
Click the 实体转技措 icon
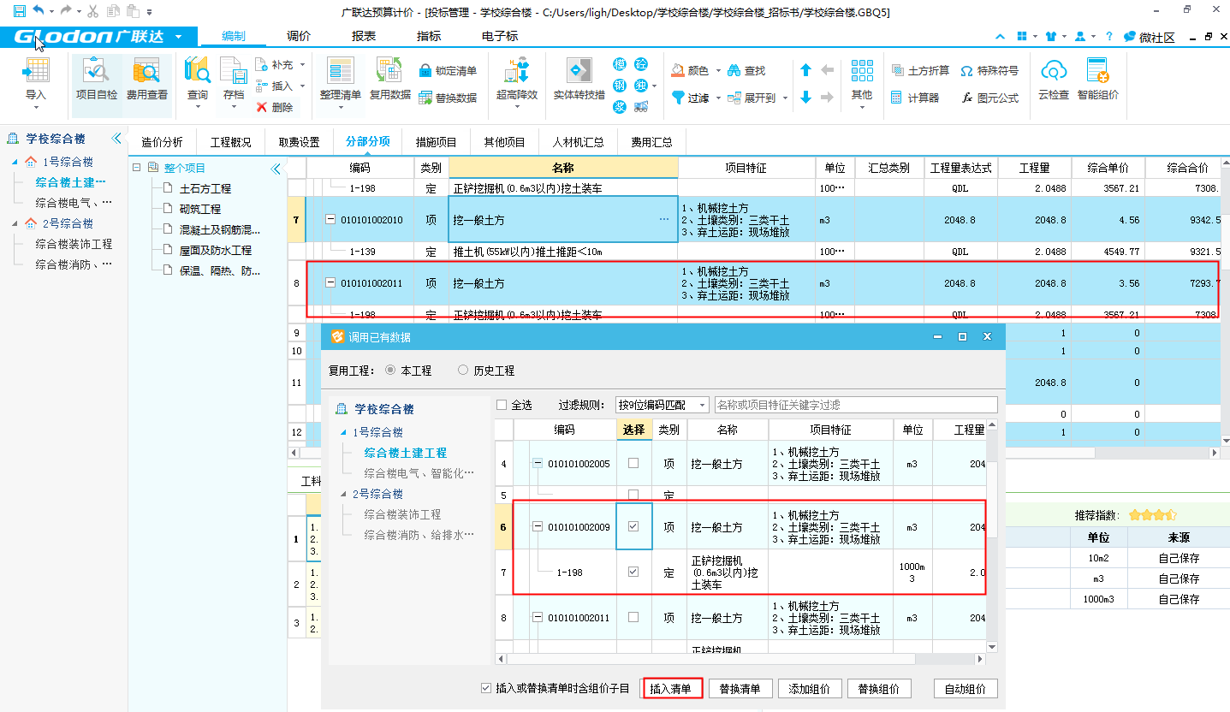pos(579,72)
